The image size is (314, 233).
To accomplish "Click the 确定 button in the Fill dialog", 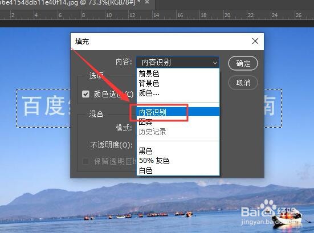I will (x=243, y=63).
